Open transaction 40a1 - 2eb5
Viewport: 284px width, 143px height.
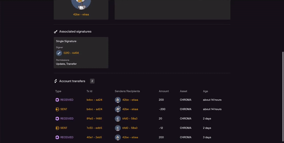94,137
